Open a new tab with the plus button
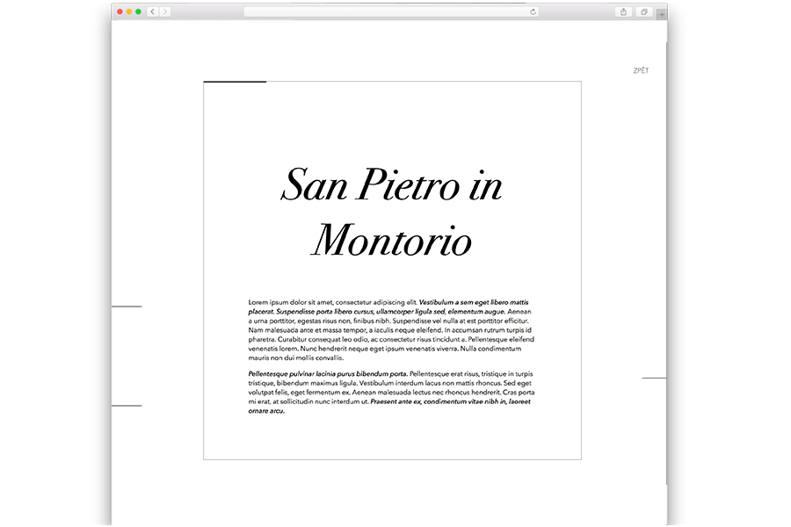Viewport: 791px width, 527px height. click(x=661, y=14)
